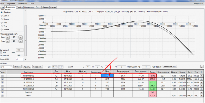Toggle the Расчет checkbox for RI132500BL0
The width and height of the screenshot is (205, 103).
click(x=3, y=86)
